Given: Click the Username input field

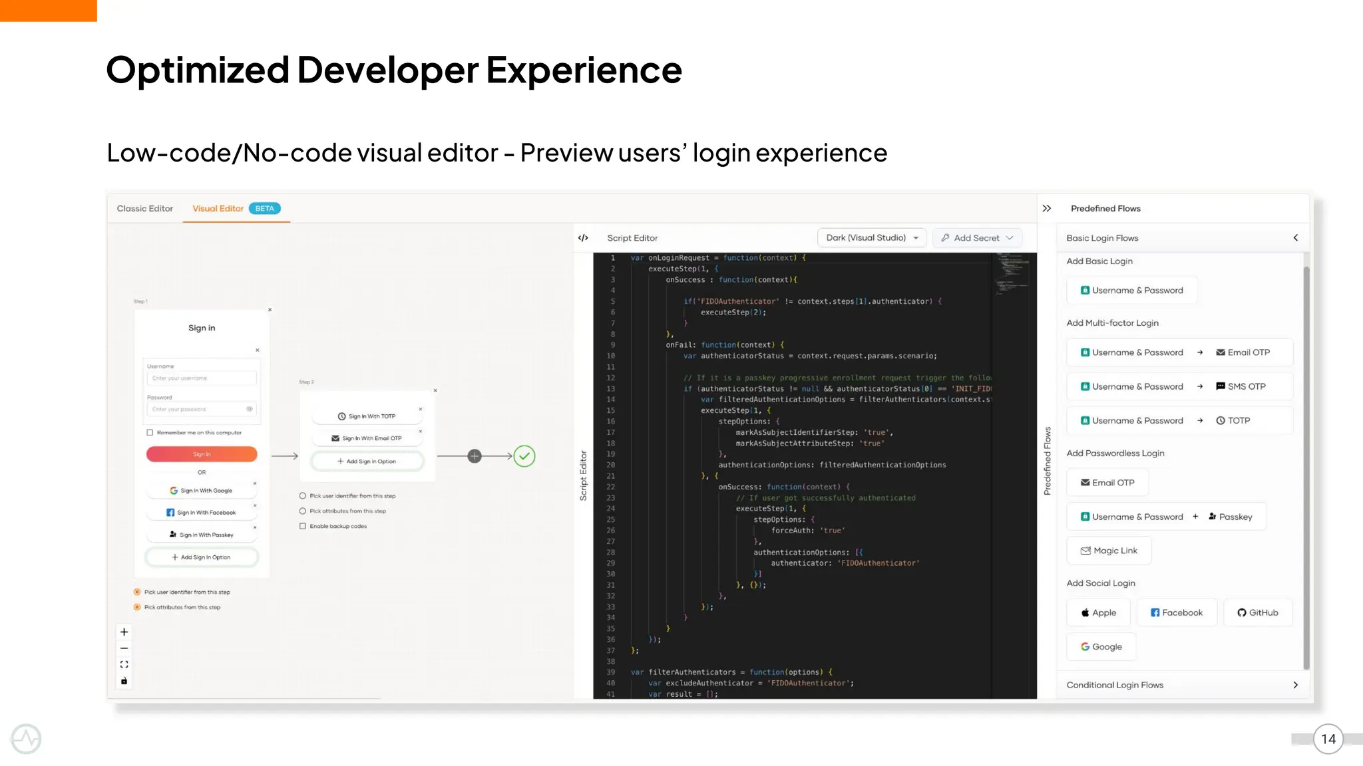Looking at the screenshot, I should tap(202, 378).
